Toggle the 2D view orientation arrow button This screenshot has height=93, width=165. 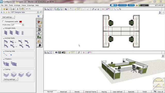(x=160, y=13)
